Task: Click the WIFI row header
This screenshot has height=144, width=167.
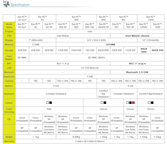Action: tap(9, 64)
